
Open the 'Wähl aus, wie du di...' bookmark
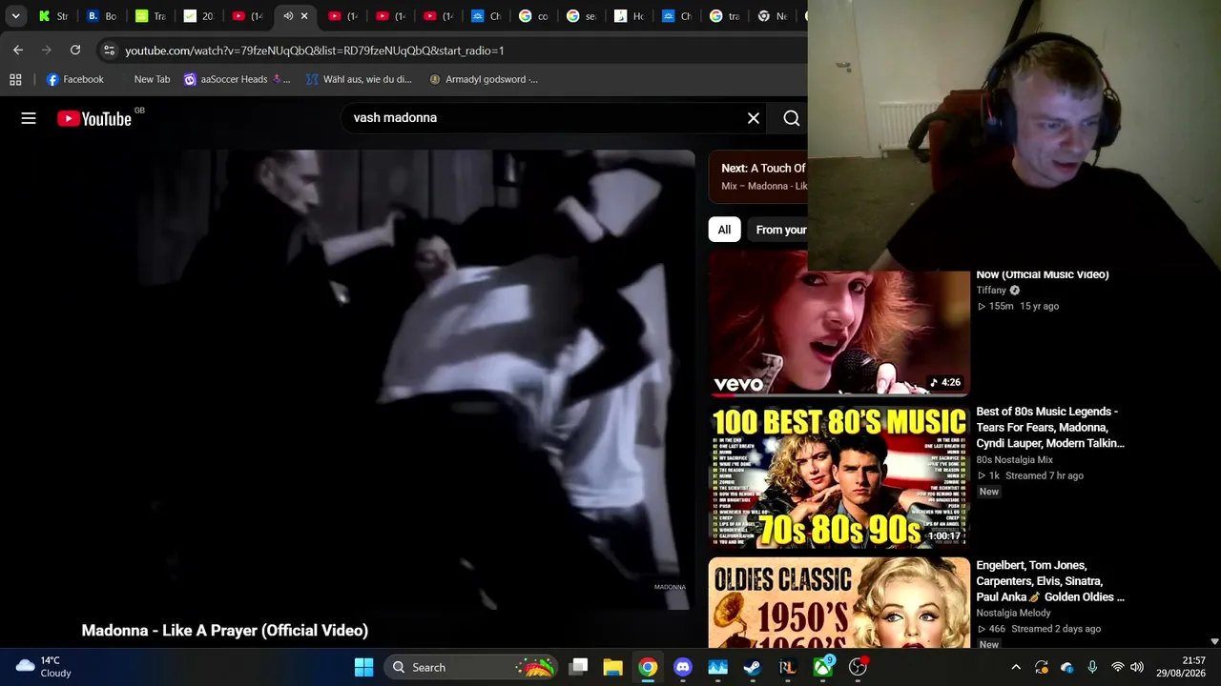click(359, 79)
